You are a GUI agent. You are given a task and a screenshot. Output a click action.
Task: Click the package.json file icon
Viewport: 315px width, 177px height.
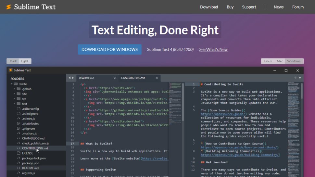(x=19, y=163)
